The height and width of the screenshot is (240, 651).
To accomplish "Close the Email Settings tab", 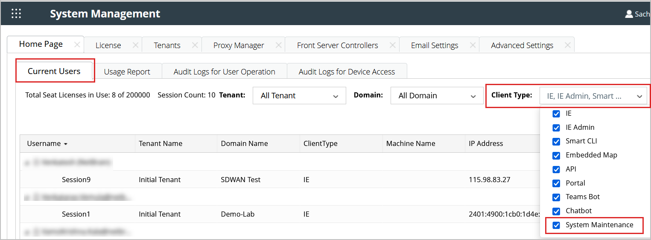I will [x=473, y=45].
